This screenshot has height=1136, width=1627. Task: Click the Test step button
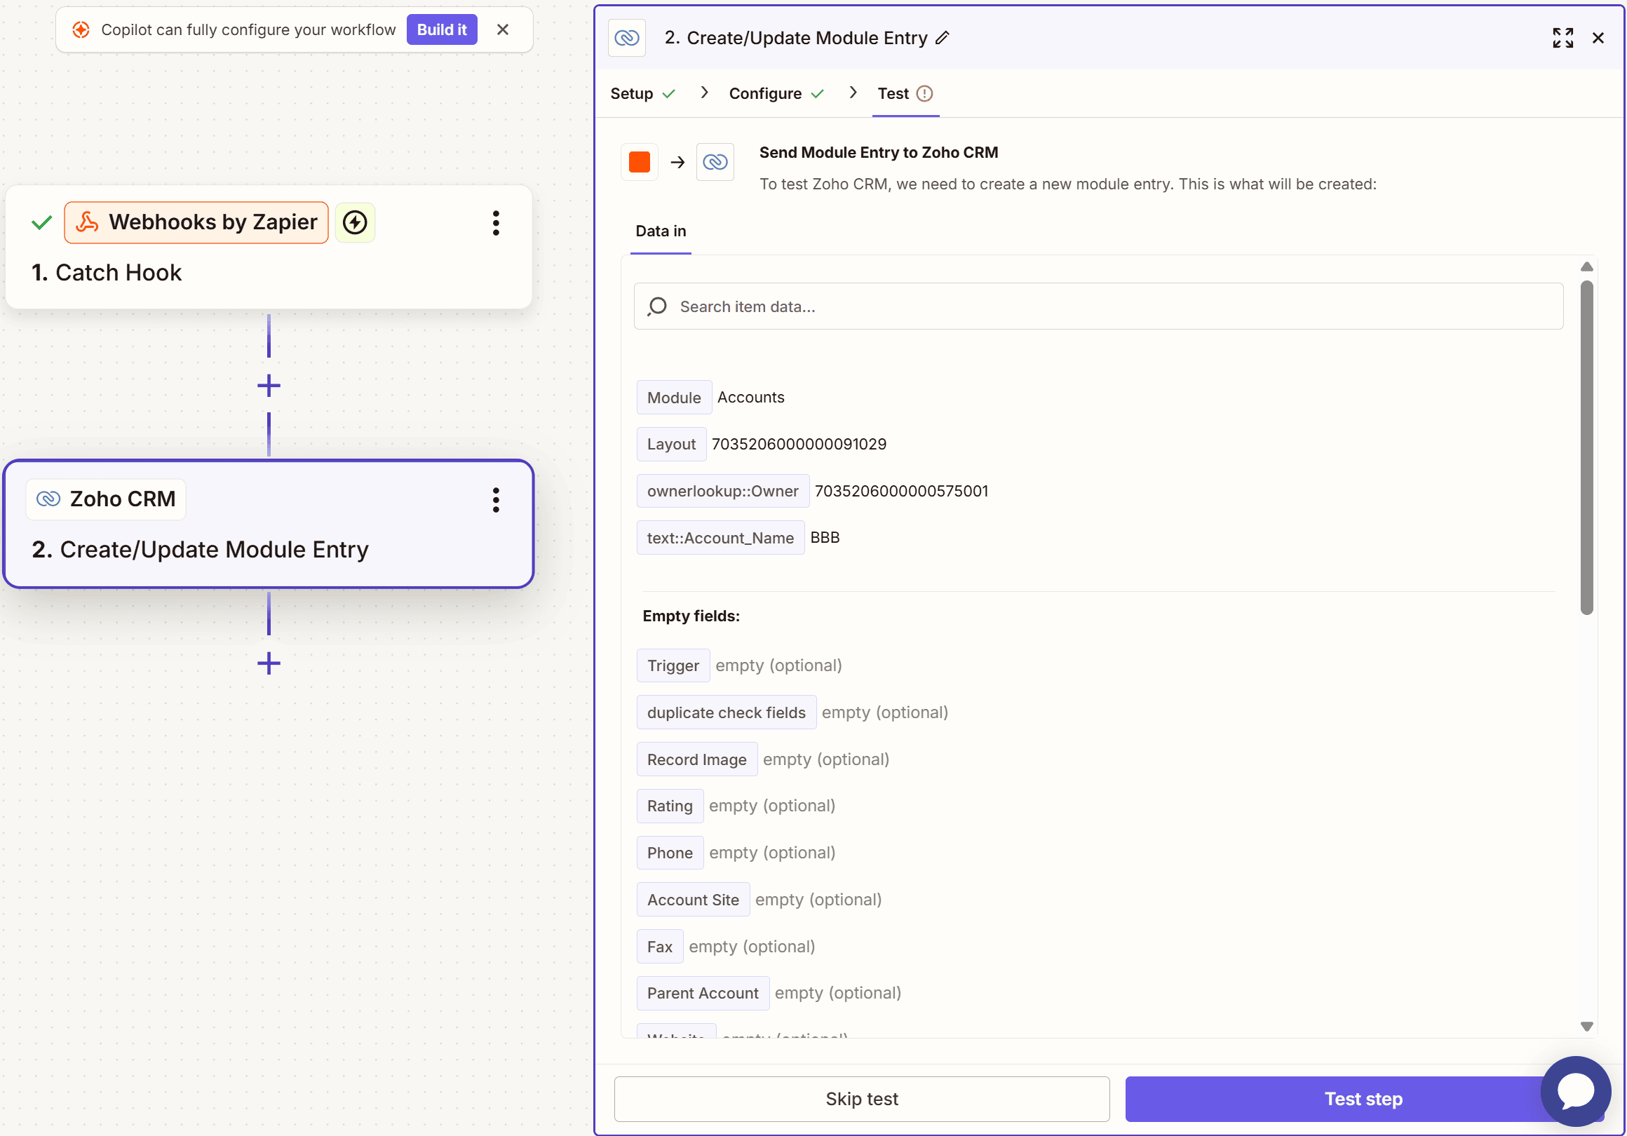tap(1332, 1098)
